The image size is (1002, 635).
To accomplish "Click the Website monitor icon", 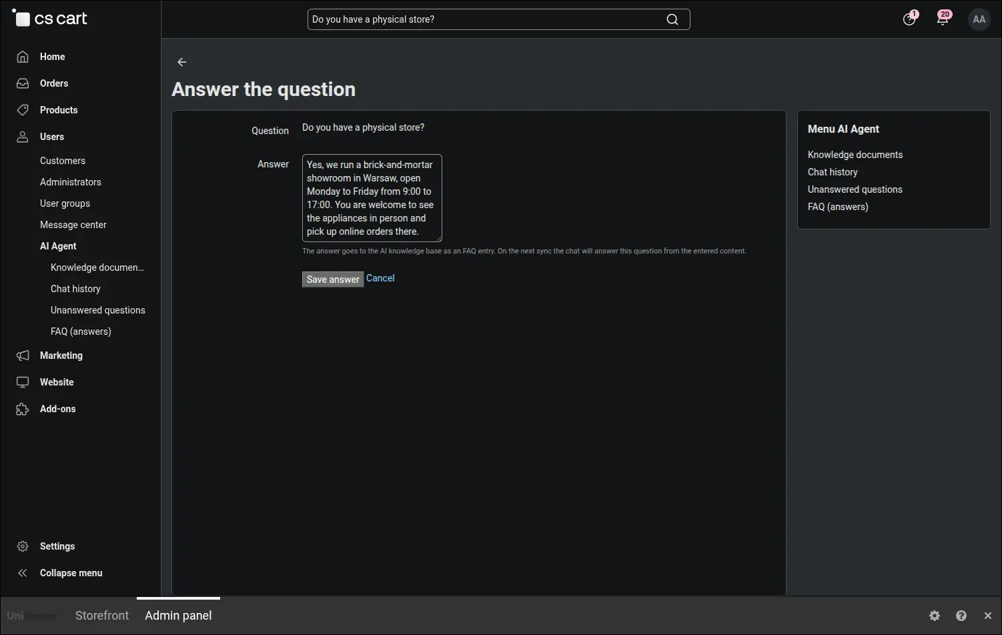I will coord(23,382).
